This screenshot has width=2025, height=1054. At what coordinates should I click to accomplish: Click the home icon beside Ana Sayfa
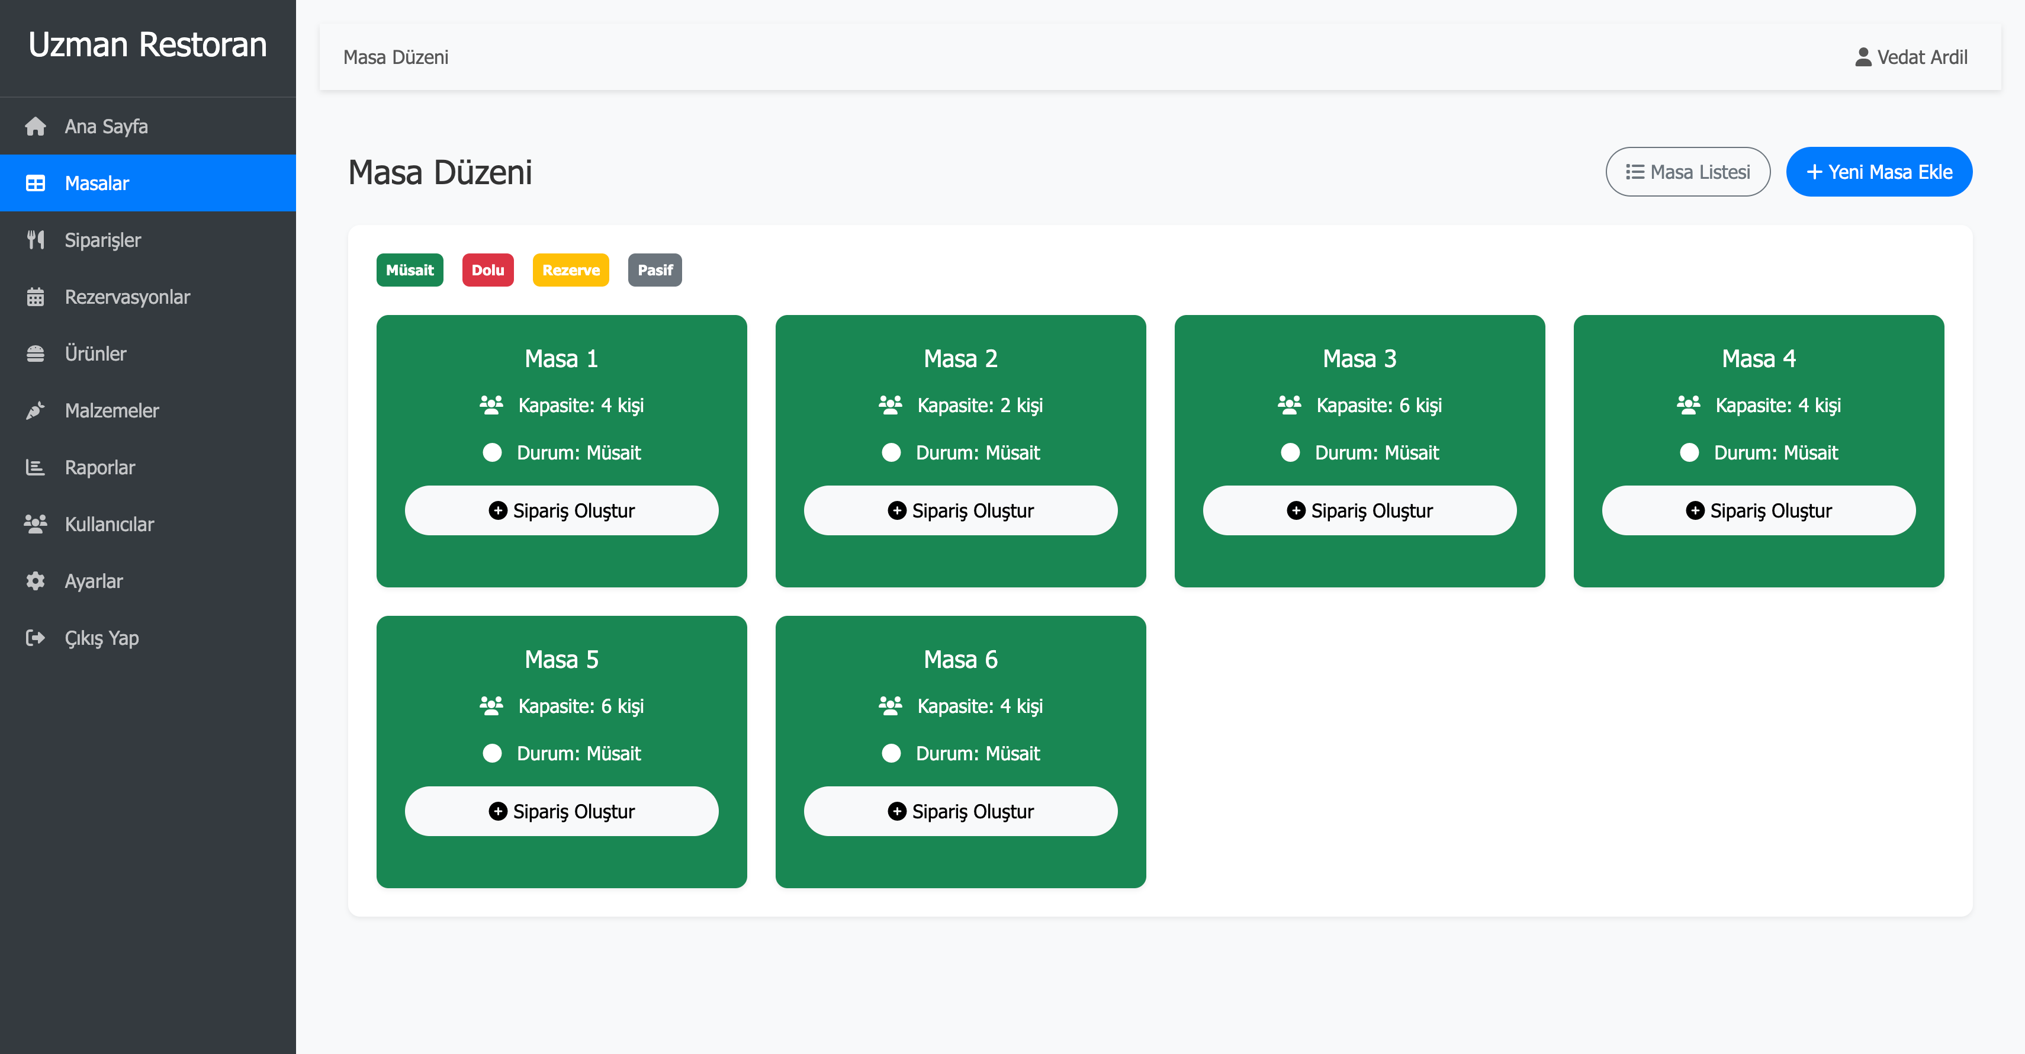coord(36,127)
